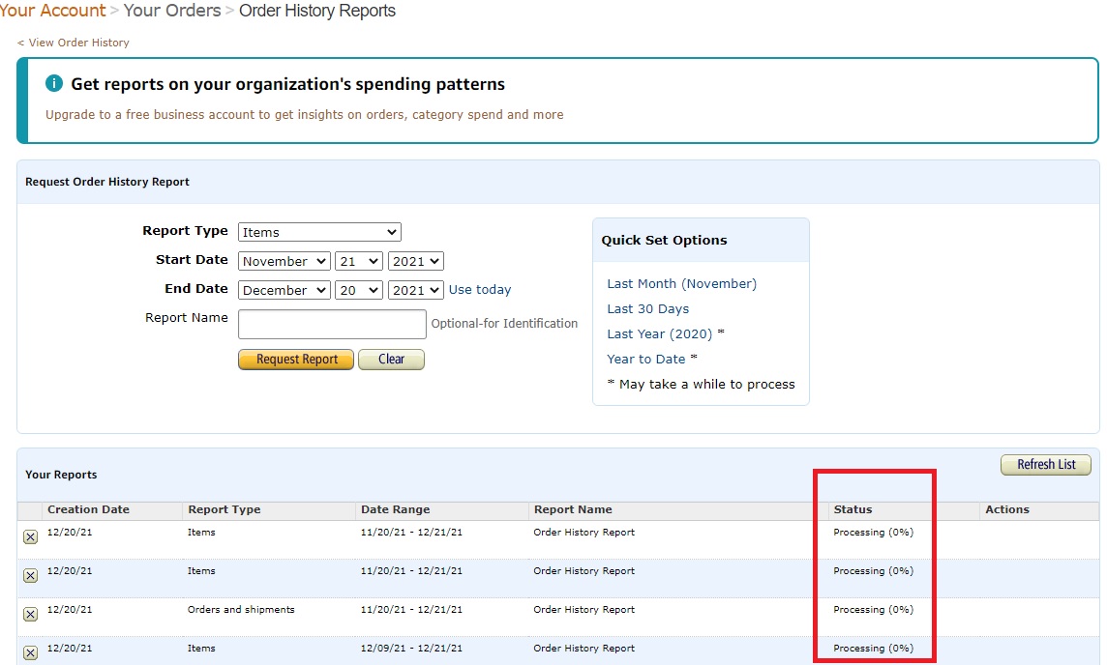
Task: Focus the Report Name text field
Action: pos(332,324)
